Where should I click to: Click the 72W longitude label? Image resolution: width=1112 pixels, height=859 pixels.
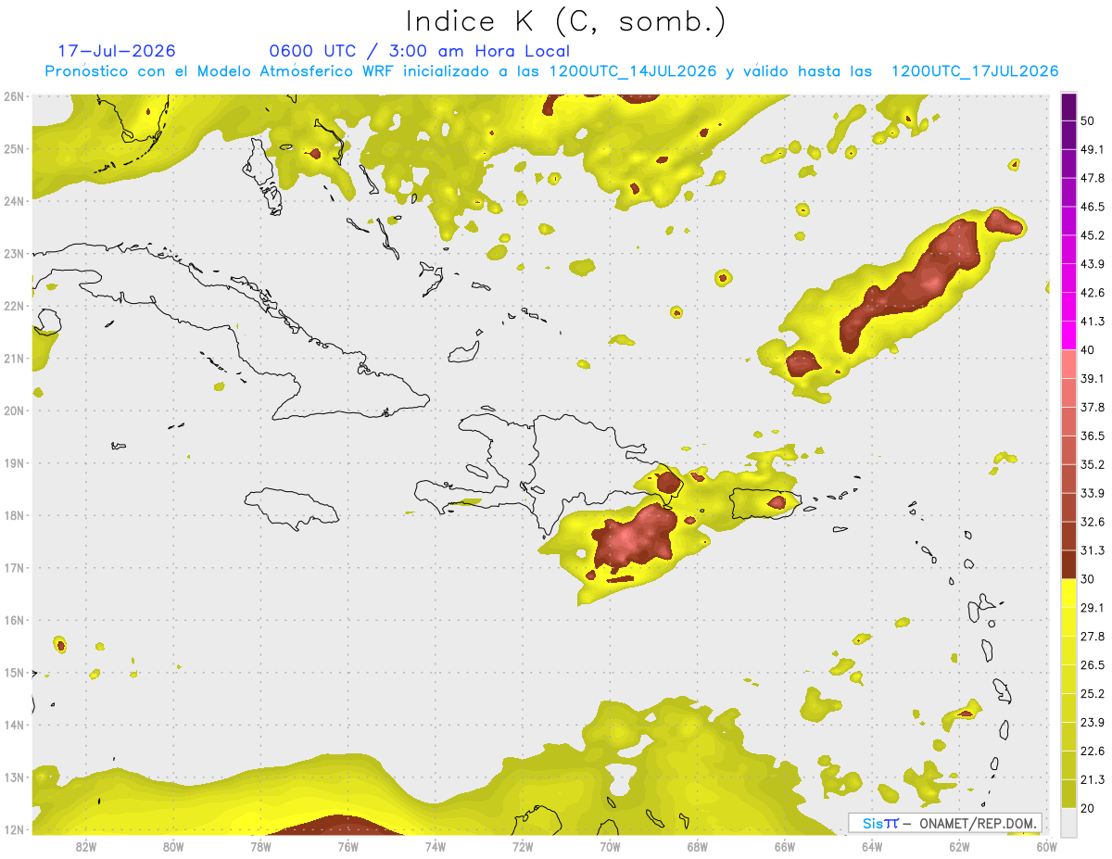coord(523,847)
